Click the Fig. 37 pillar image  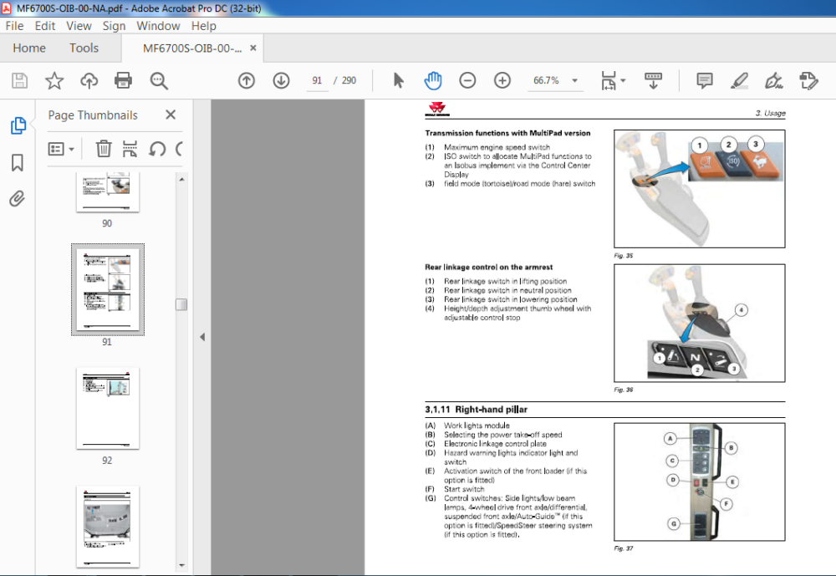tap(700, 482)
